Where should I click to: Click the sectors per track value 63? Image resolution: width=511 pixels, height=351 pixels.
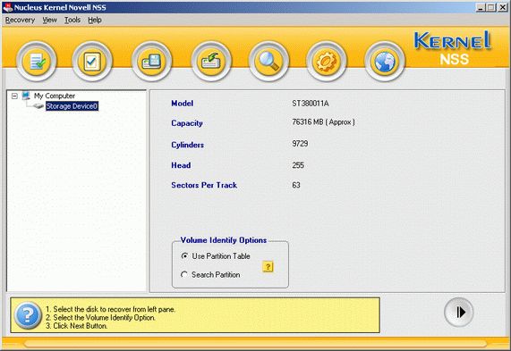pyautogui.click(x=296, y=185)
